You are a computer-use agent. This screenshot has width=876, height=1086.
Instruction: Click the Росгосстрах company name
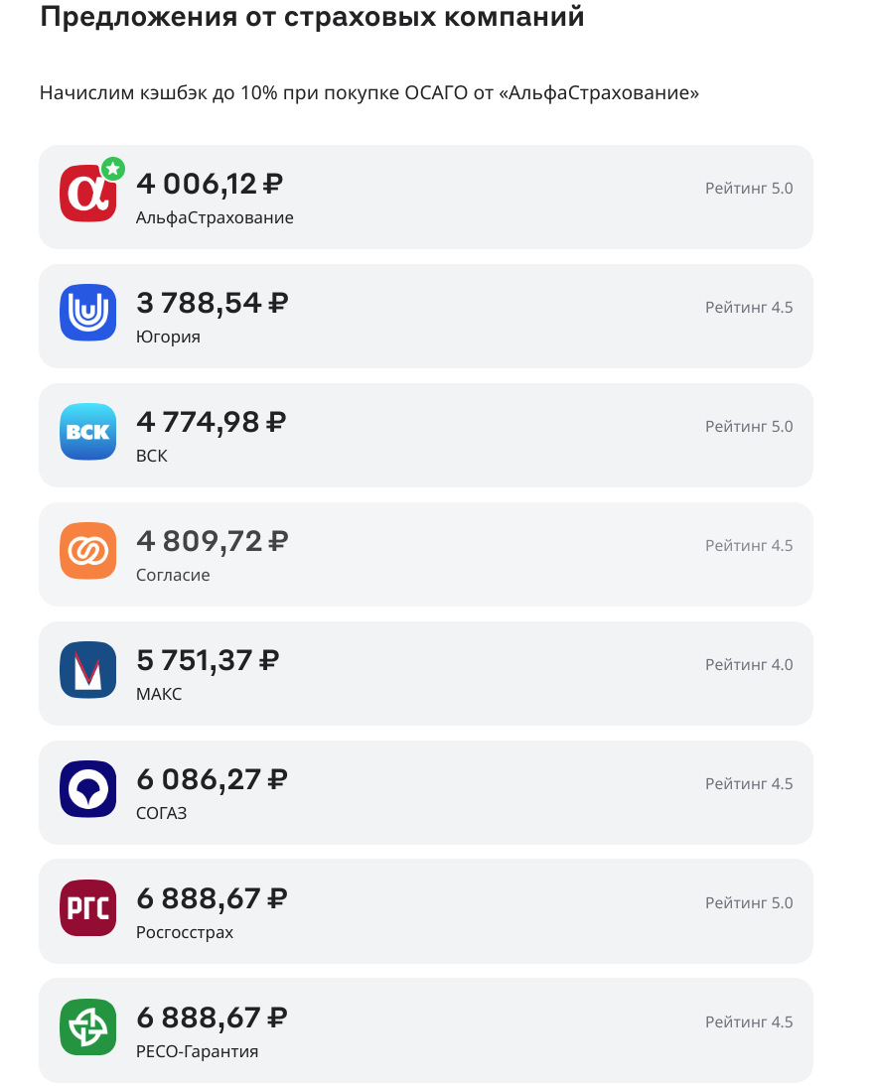tap(185, 932)
